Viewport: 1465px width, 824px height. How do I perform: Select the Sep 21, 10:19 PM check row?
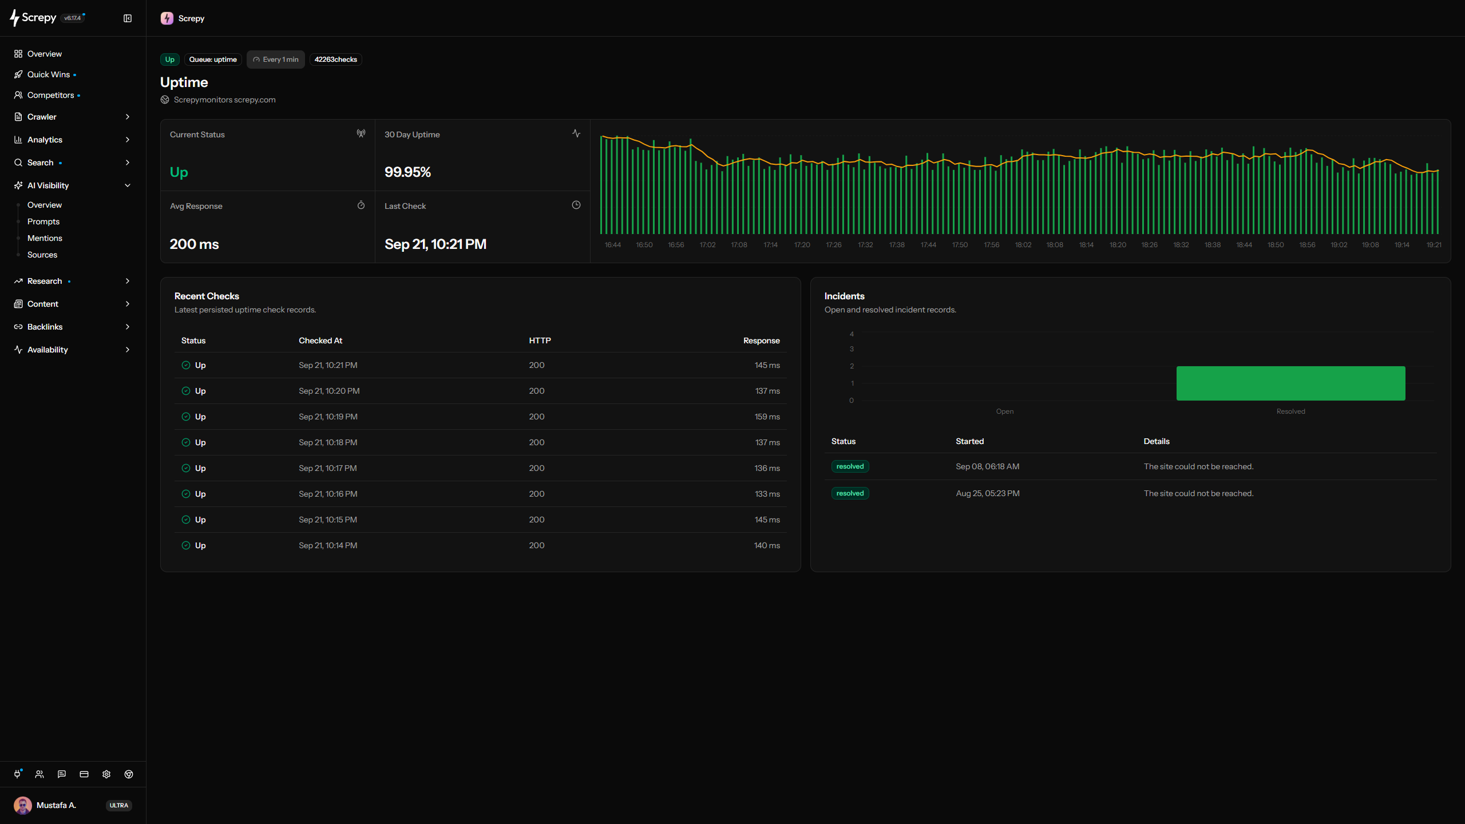(480, 417)
